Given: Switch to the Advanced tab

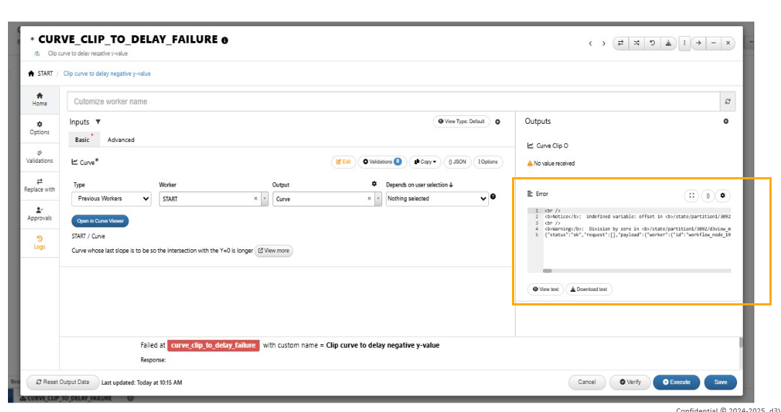Looking at the screenshot, I should click(121, 140).
